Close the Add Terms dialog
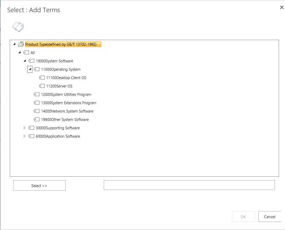285x230 pixels. 282,7
